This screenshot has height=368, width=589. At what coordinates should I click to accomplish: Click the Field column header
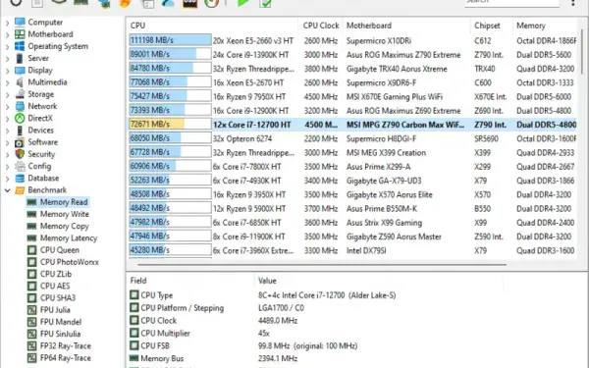(190, 281)
